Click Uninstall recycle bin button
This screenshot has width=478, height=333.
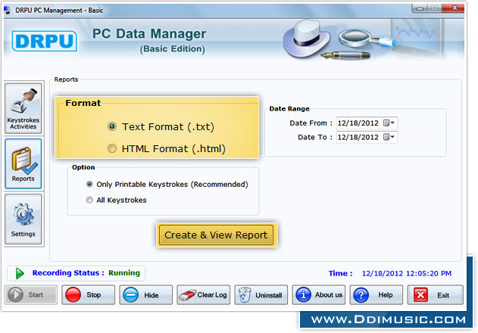click(x=261, y=294)
